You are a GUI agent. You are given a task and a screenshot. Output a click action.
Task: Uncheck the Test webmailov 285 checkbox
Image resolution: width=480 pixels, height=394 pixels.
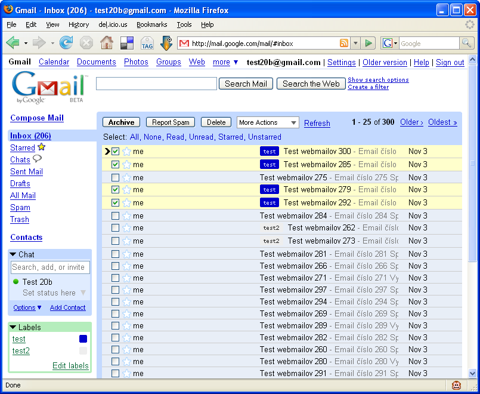(x=115, y=165)
